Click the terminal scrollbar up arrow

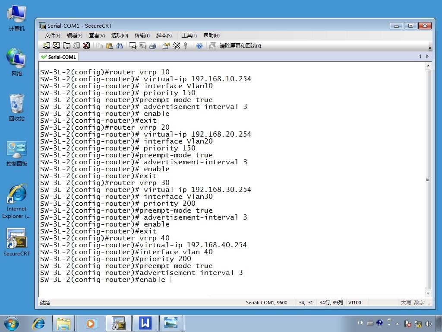[x=428, y=66]
